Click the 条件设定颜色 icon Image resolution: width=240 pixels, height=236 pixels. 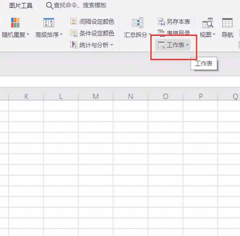click(74, 33)
